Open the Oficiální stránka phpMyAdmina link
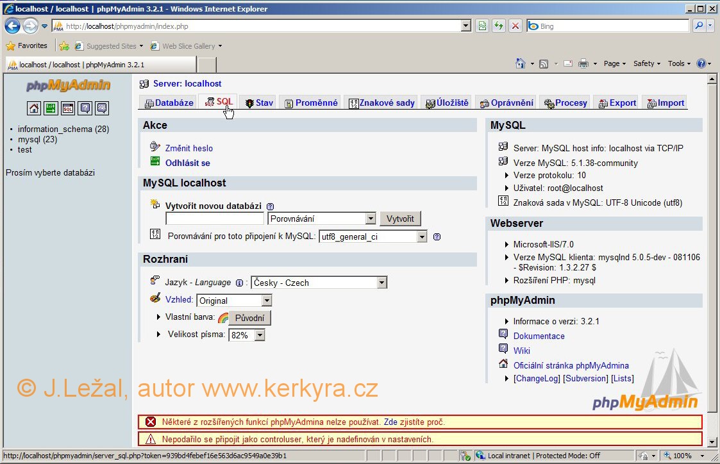Screen dimensions: 720x464 click(571, 365)
